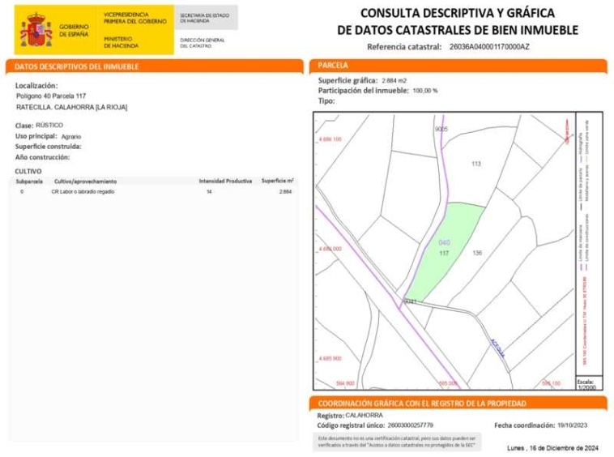Viewport: 614px width, 457px height.
Task: Click parcel 136 on the map
Action: (x=477, y=254)
